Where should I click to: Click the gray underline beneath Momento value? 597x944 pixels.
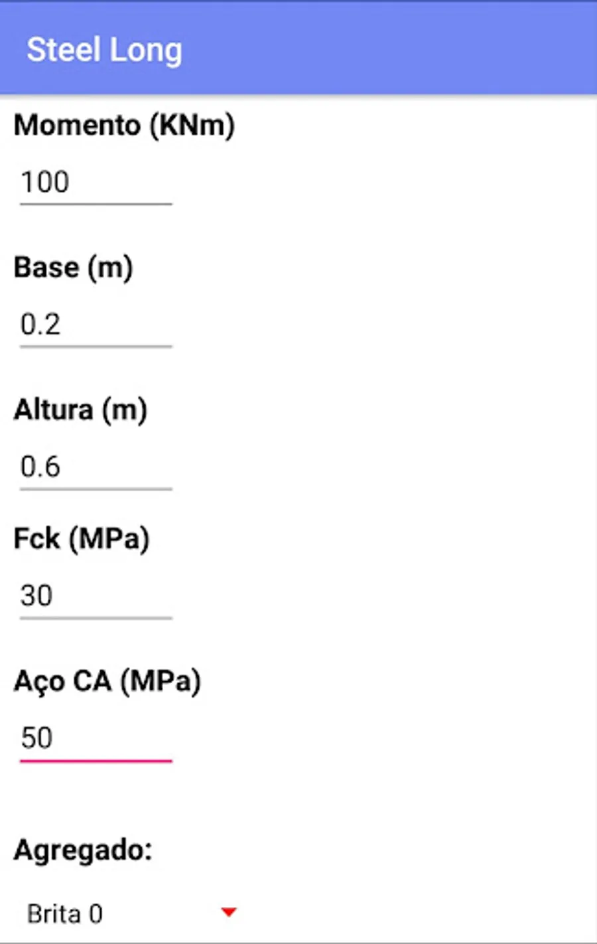96,204
